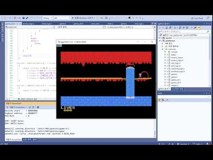Image resolution: width=213 pixels, height=160 pixels.
Task: Collapse the common folder in Solution Explorer
Action: (x=163, y=49)
